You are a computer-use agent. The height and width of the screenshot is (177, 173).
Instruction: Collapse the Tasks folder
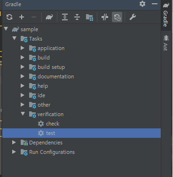click(15, 38)
